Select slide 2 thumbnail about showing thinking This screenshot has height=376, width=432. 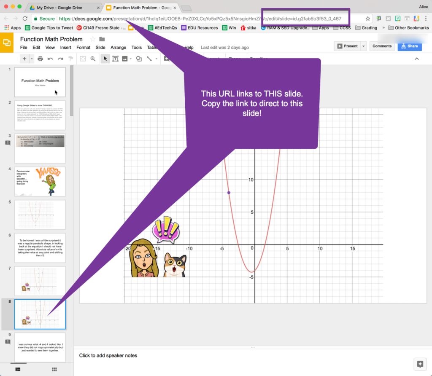pyautogui.click(x=40, y=115)
